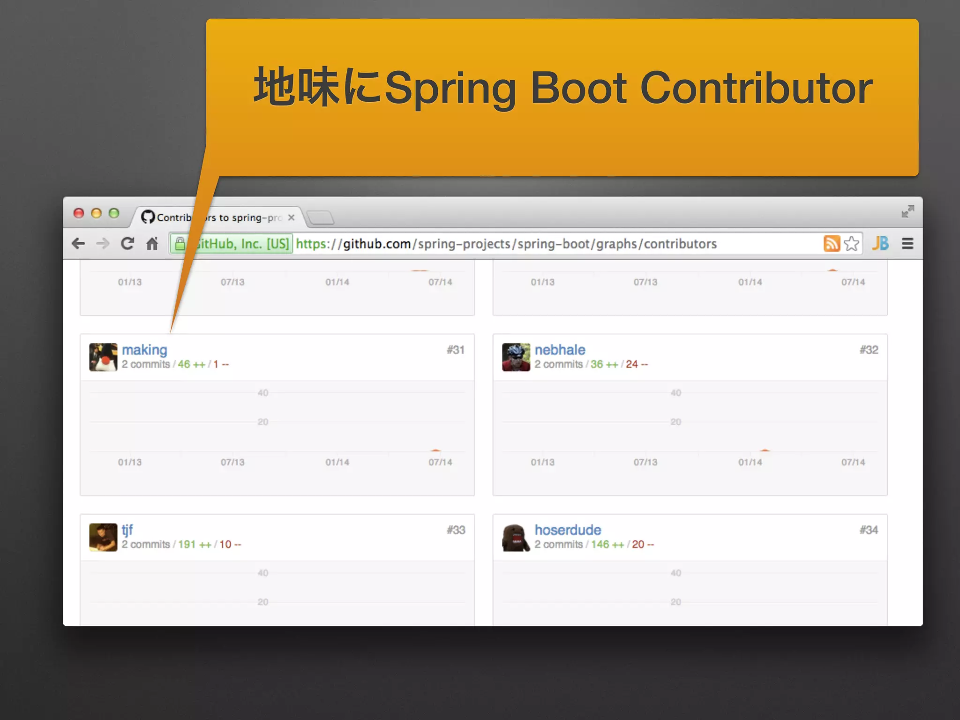Open a new browser tab

(x=320, y=217)
